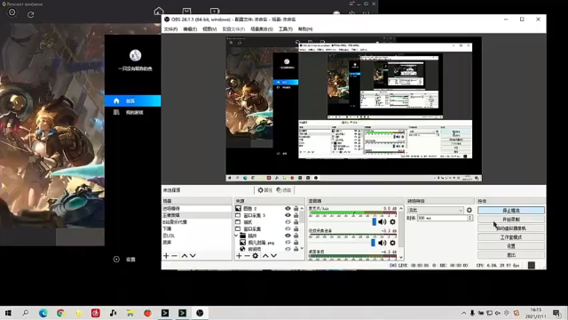Open the 文件(F) menu
Screen dimensions: 568x320
pyautogui.click(x=170, y=29)
